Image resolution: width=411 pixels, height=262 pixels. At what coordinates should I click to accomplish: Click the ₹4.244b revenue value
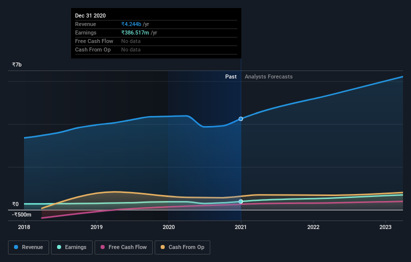pos(131,24)
